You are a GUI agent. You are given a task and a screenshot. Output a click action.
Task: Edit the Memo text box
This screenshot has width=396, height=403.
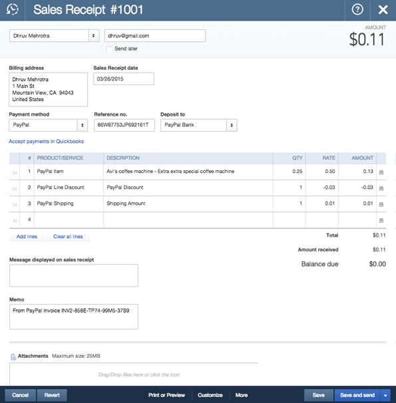[x=74, y=317]
